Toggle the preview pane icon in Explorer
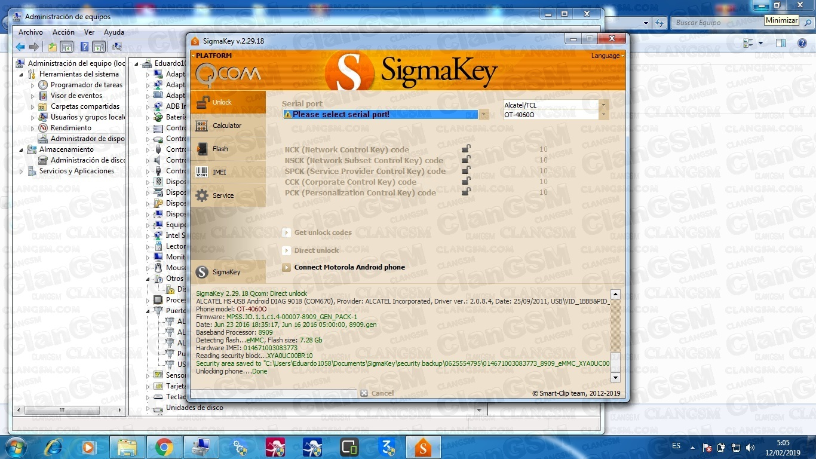816x459 pixels. 781,43
